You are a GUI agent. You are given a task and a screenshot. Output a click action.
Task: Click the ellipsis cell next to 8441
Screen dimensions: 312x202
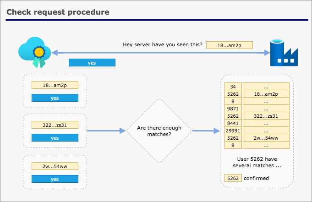[x=266, y=123]
